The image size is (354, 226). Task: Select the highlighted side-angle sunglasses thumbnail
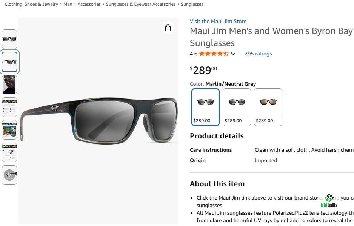pos(9,61)
